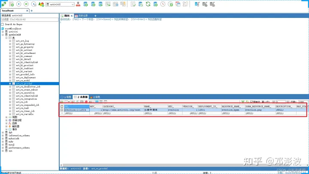This screenshot has width=309, height=174.
Task: Expand the information_schema database node
Action: [x=3, y=136]
